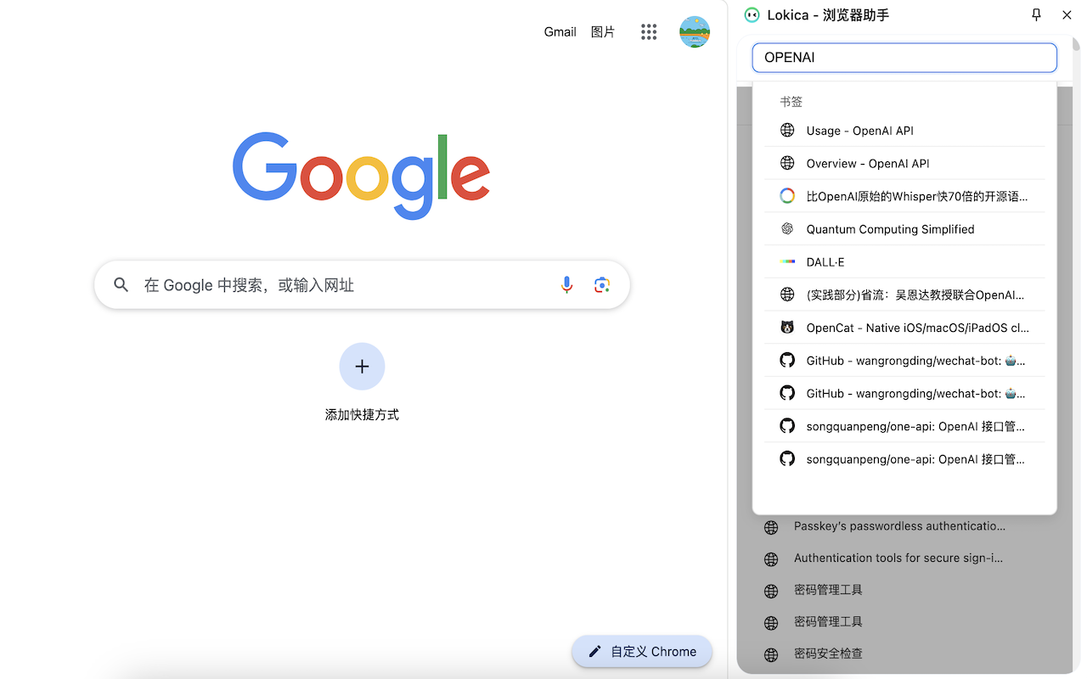1087x679 pixels.
Task: Click globe icon beside Overview - OpenAI API
Action: point(787,163)
